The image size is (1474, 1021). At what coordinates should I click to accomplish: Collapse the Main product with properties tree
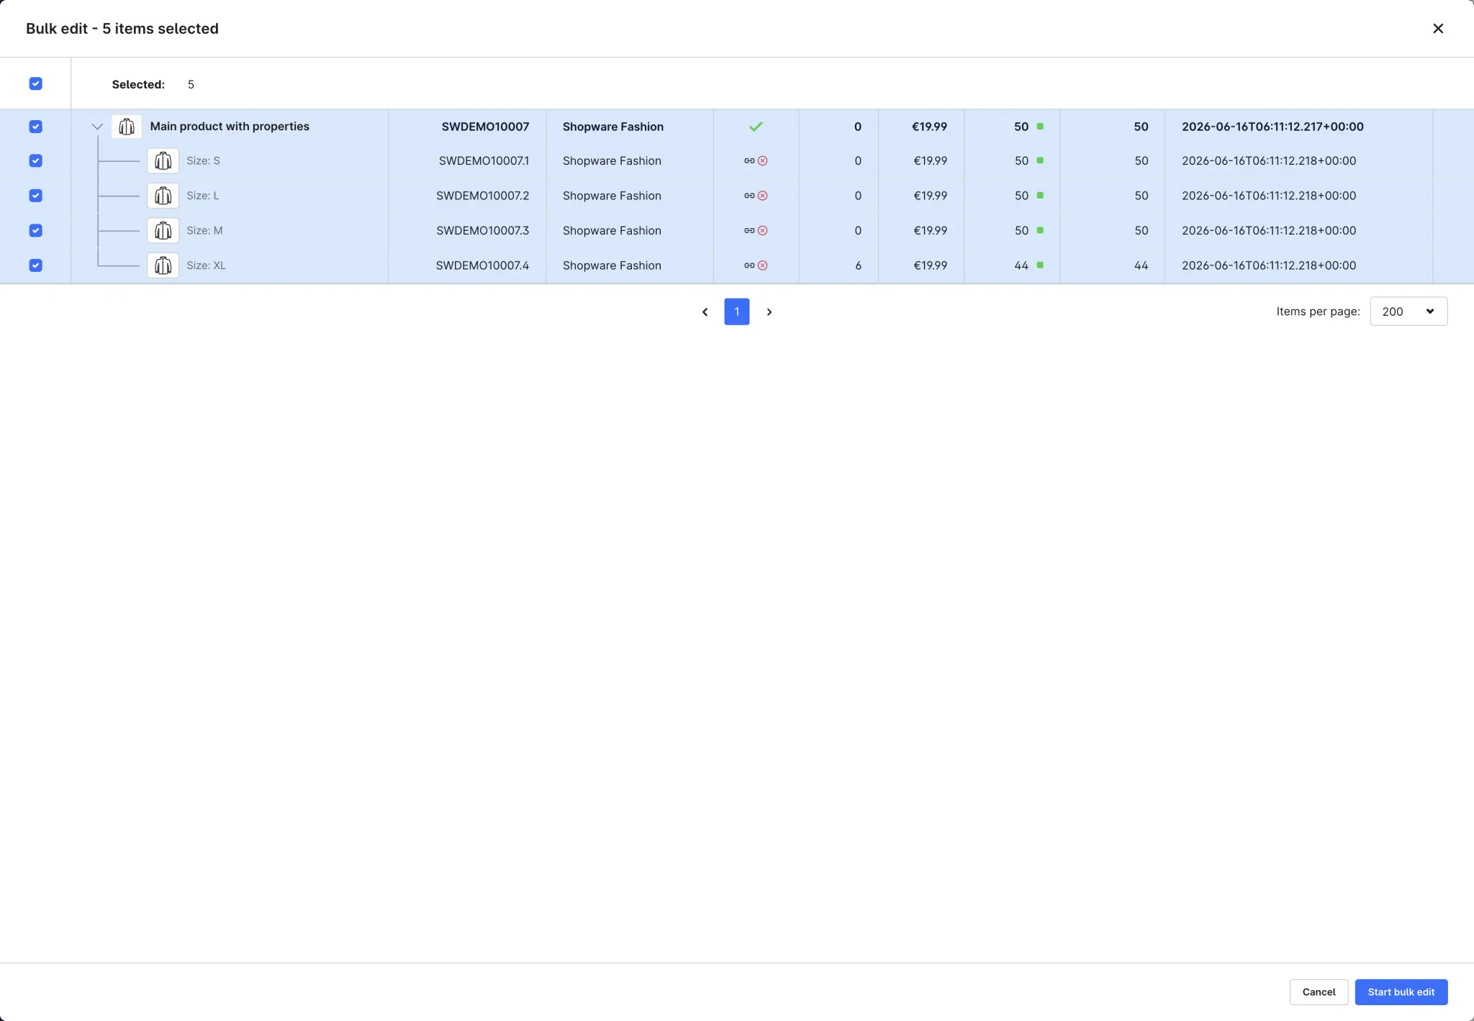pos(97,127)
